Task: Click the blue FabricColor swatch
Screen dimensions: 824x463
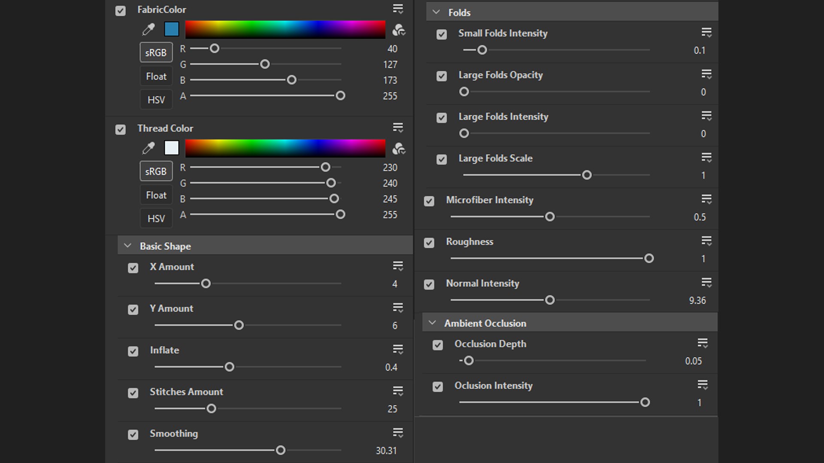Action: pos(172,29)
